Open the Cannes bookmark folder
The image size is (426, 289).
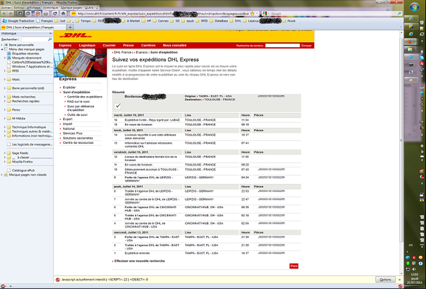[x=161, y=20]
